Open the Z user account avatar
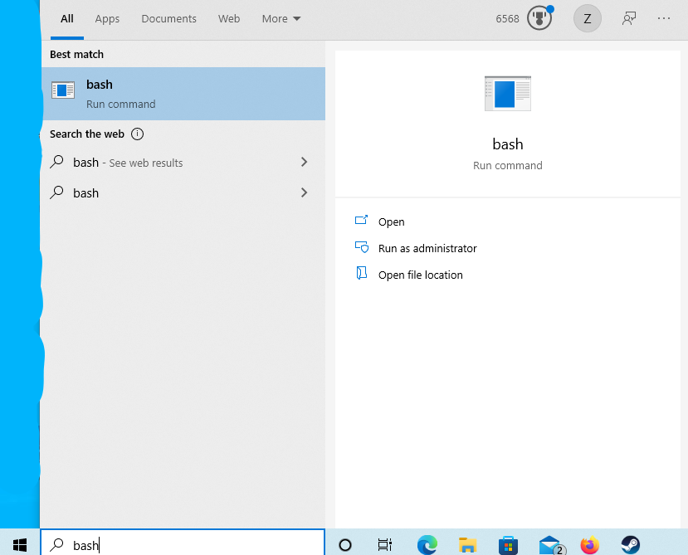688x555 pixels. [x=587, y=18]
